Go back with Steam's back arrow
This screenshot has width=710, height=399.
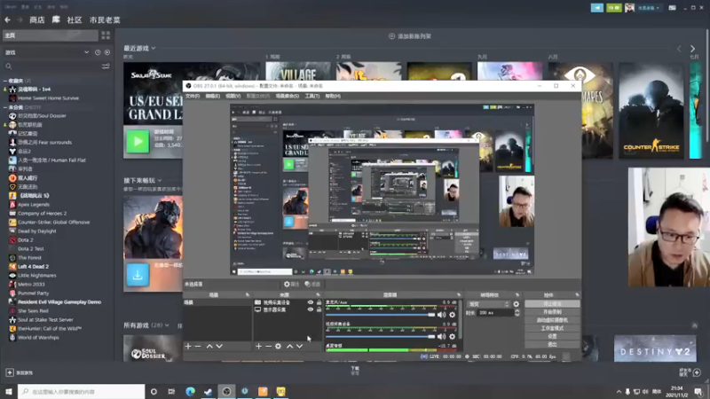click(x=8, y=20)
